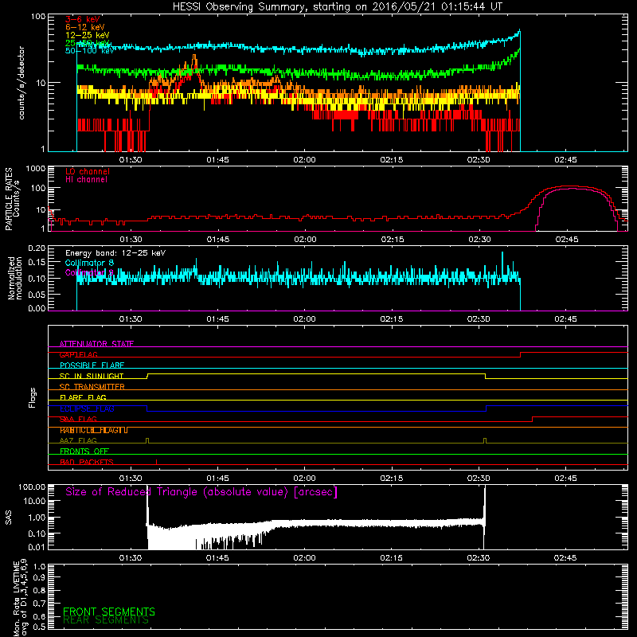Viewport: 637px width, 637px height.
Task: Click the BAD_PACKETS flag label
Action: coord(87,463)
